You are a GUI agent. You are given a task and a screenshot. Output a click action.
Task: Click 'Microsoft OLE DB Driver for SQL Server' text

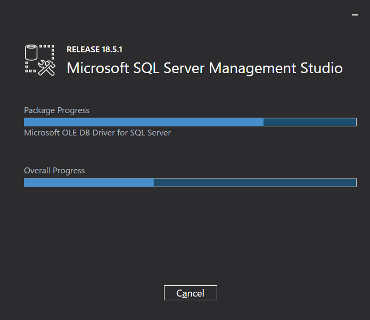coord(97,133)
